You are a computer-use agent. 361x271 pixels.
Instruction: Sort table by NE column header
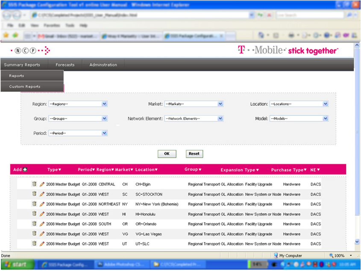[315, 170]
